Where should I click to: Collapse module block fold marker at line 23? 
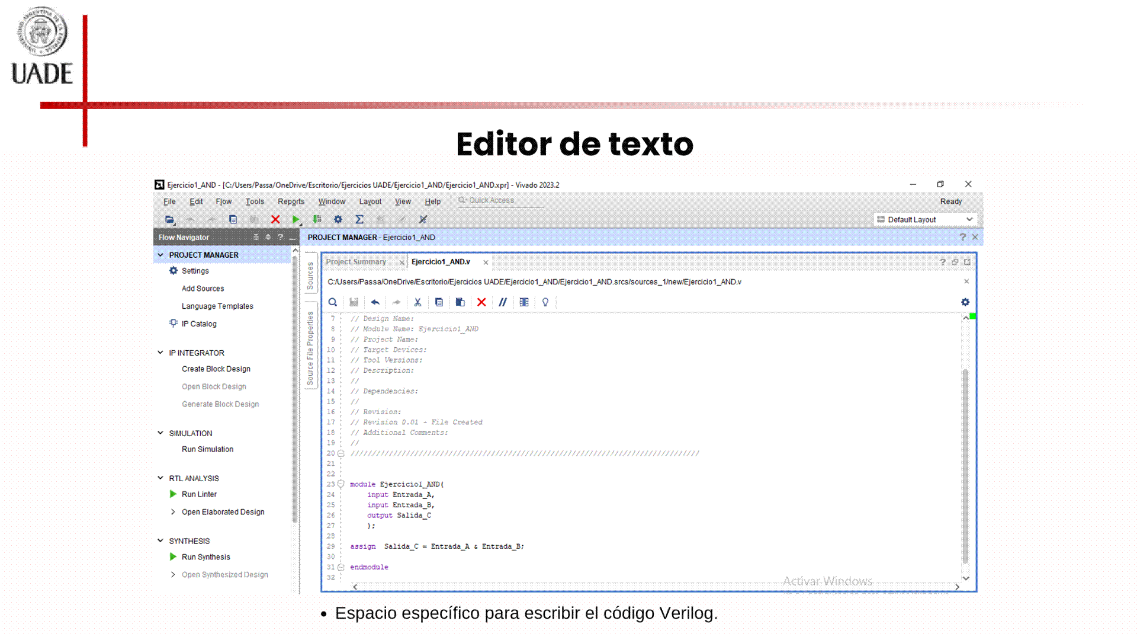(x=341, y=484)
